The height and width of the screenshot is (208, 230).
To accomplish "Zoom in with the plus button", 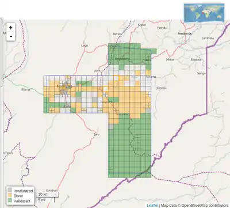I will tap(11, 28).
